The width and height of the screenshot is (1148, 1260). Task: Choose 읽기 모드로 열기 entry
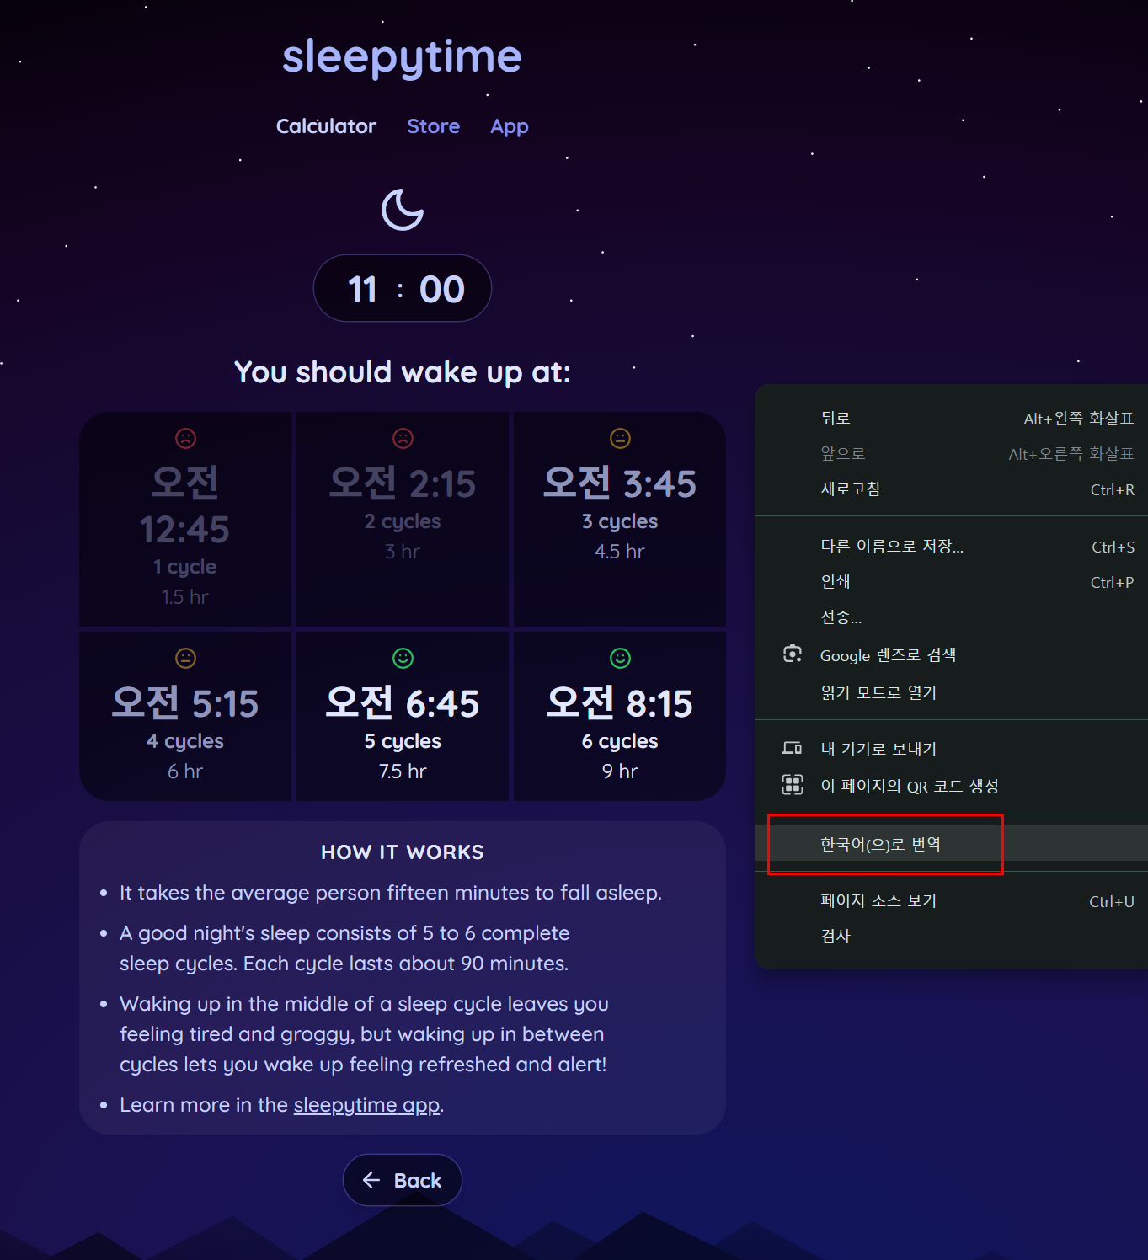952,692
